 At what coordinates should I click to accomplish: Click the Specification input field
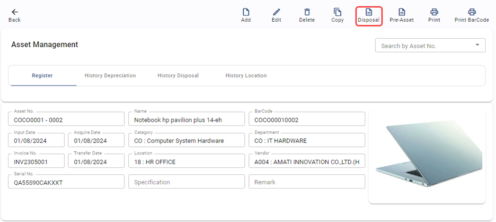point(186,182)
